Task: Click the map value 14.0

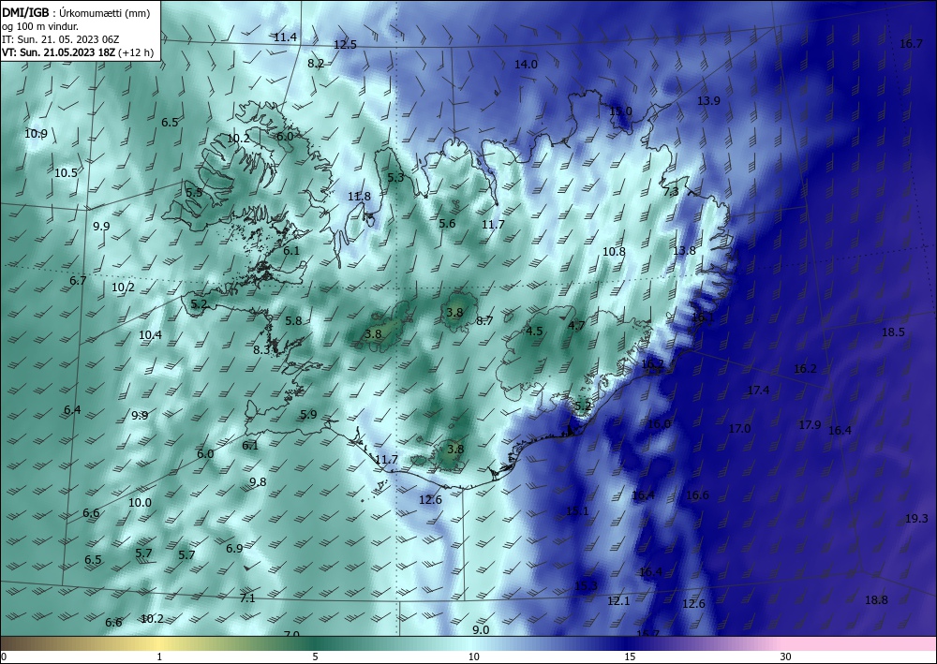Action: click(526, 65)
